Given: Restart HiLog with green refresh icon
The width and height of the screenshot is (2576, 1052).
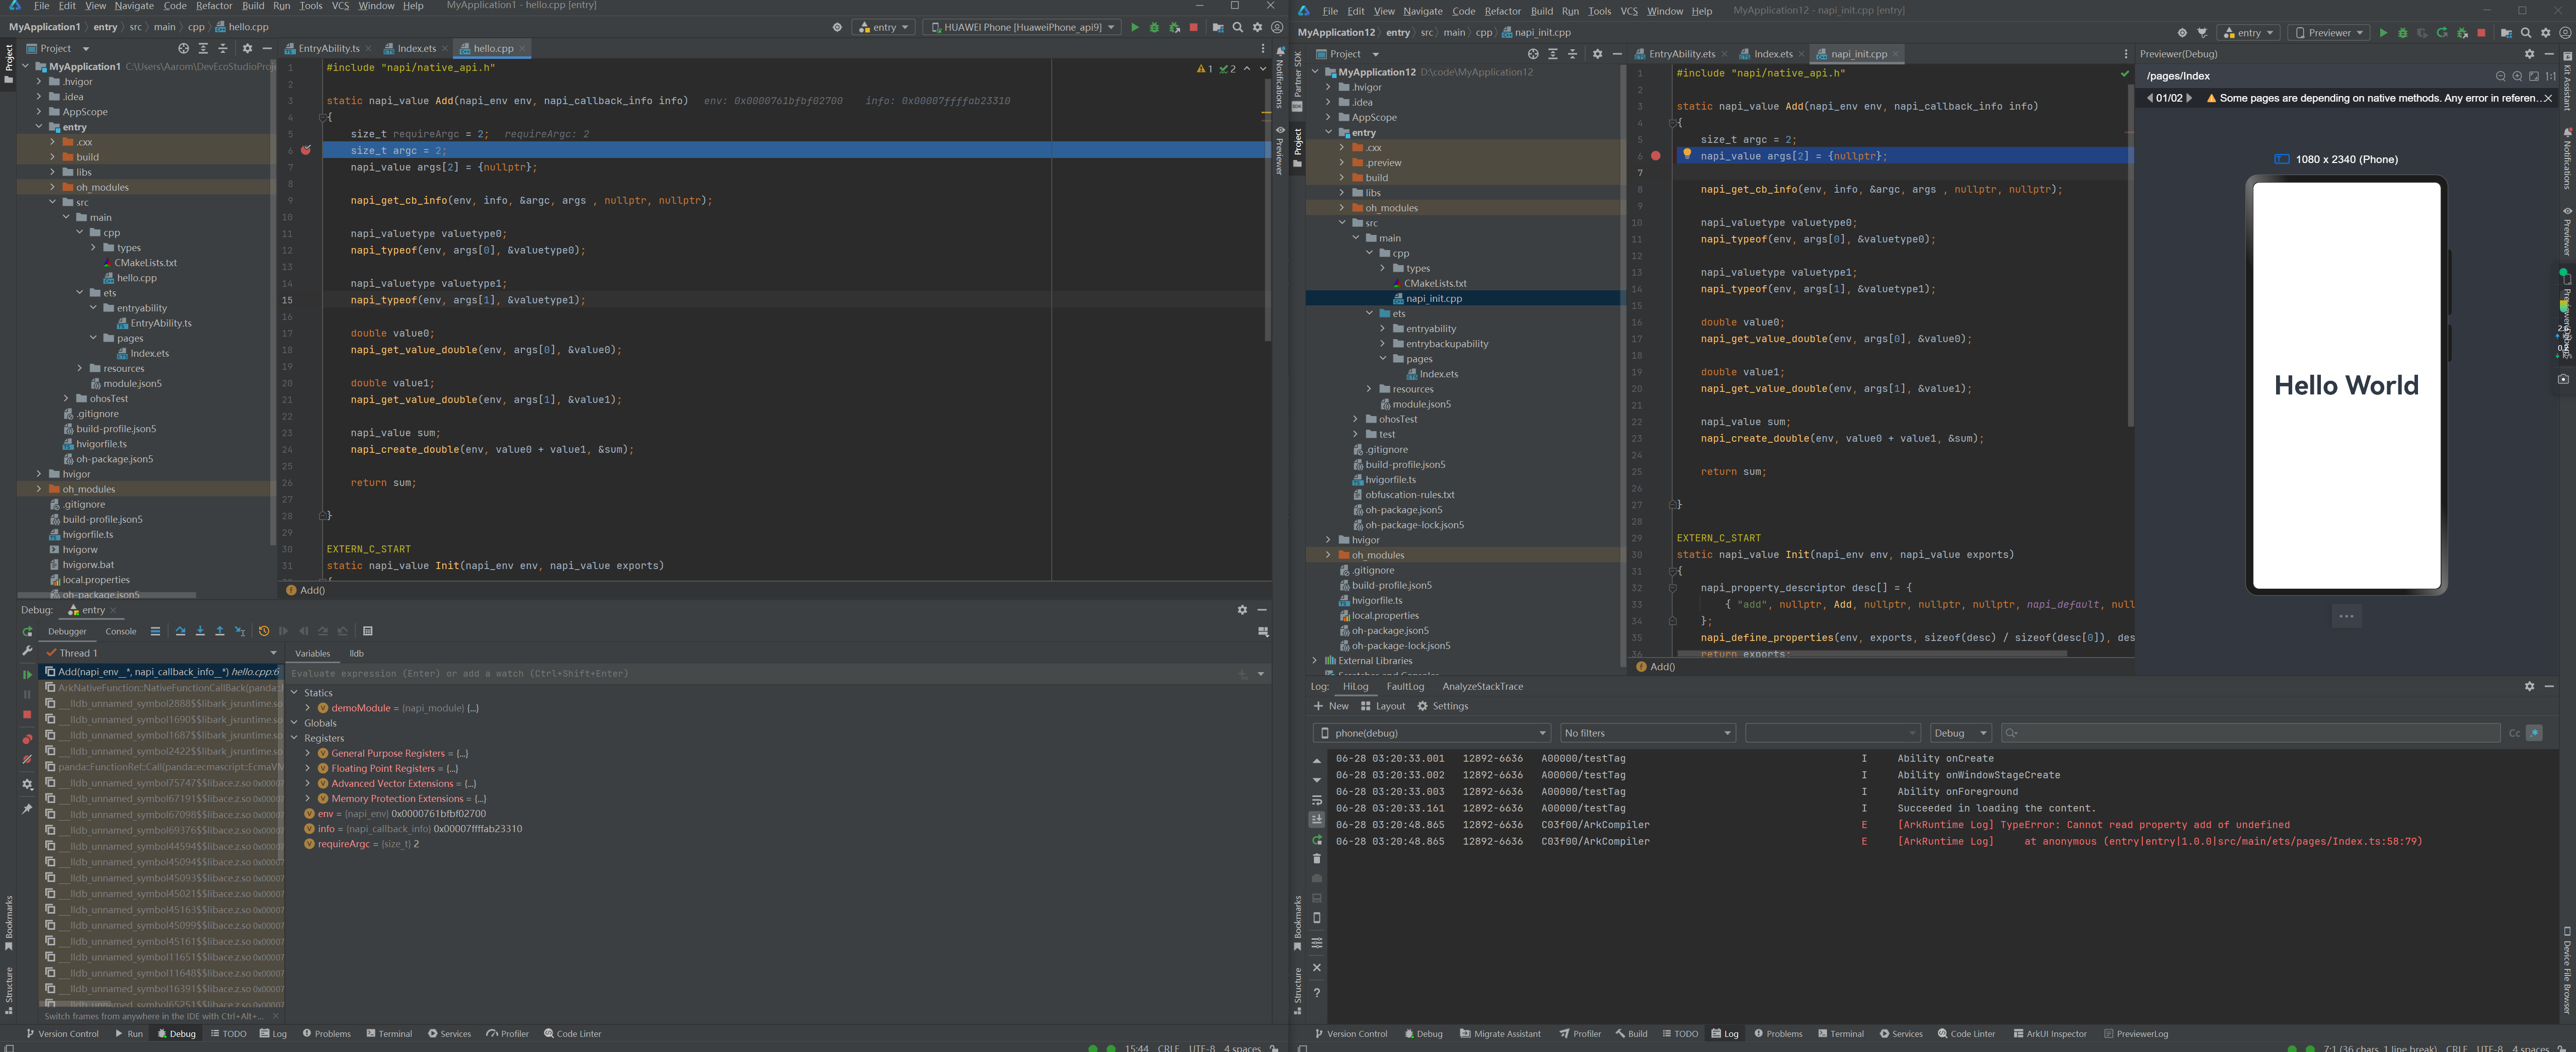Looking at the screenshot, I should tap(1317, 840).
